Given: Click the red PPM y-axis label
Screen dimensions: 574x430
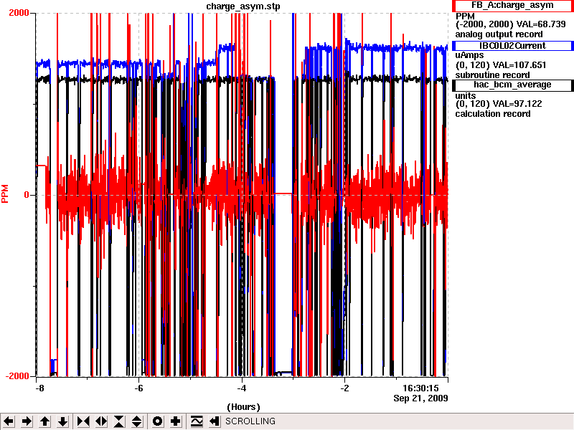Looking at the screenshot, I should coord(5,193).
